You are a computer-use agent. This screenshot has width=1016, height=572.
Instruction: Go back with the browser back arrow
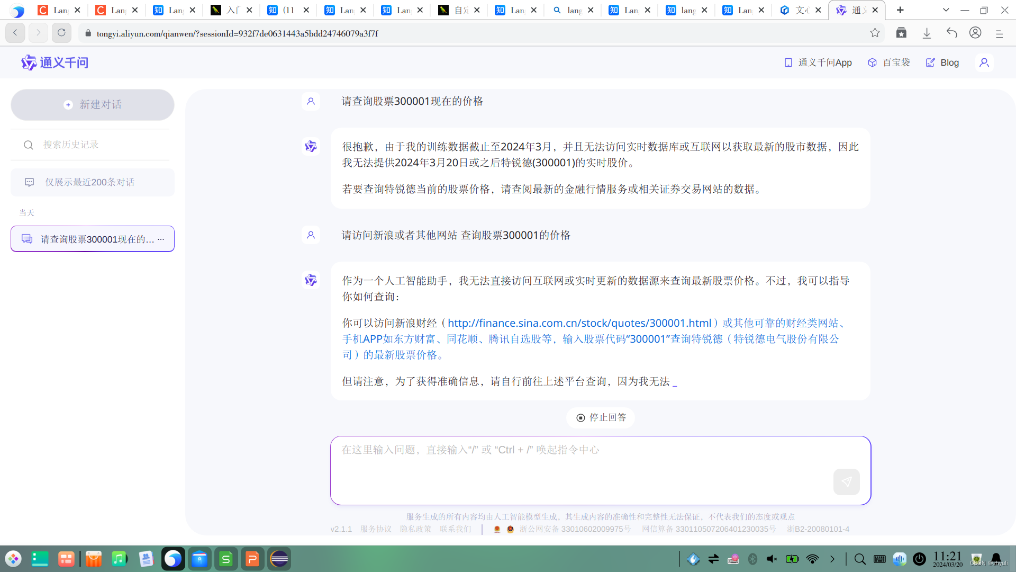click(x=15, y=33)
